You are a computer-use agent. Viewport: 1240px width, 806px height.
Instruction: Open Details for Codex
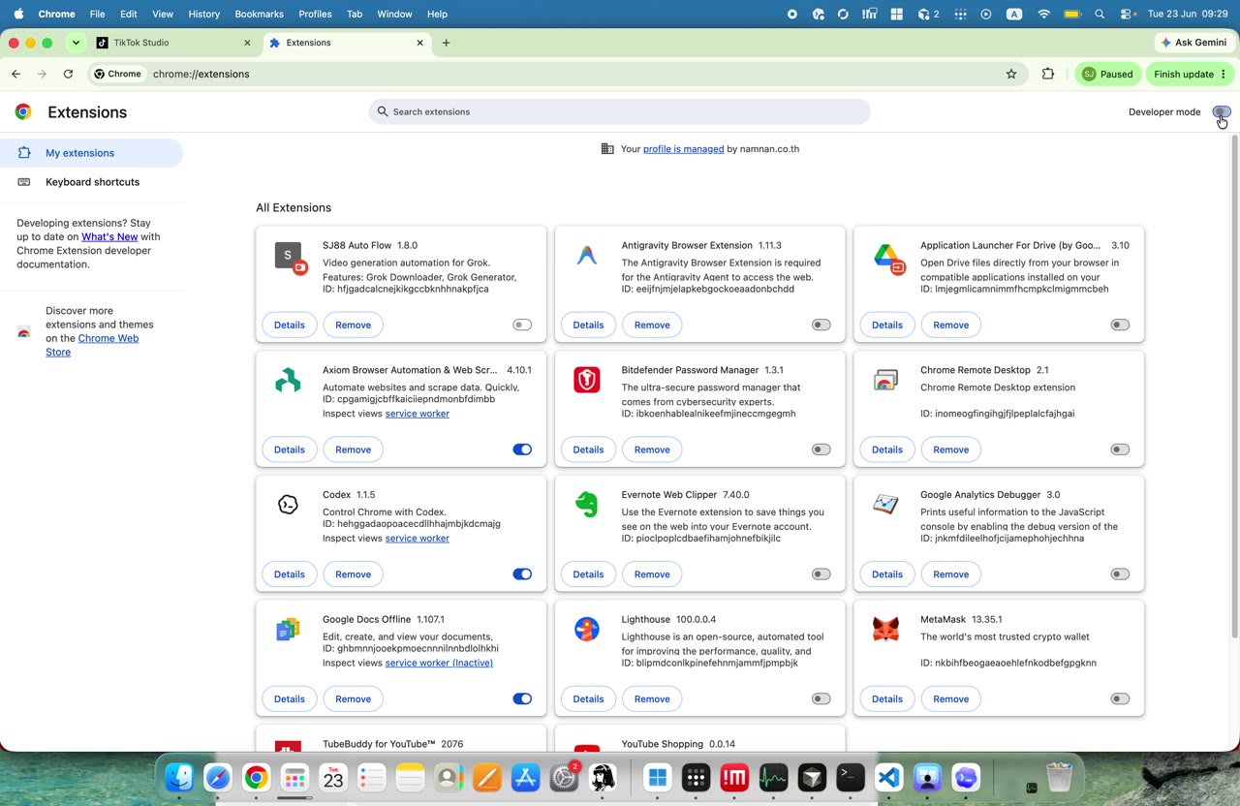click(x=289, y=574)
